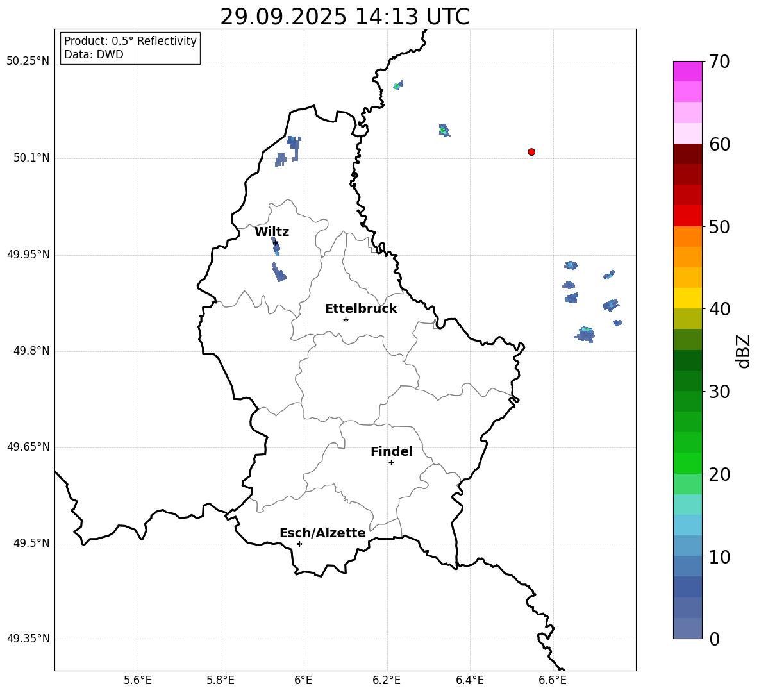Image resolution: width=759 pixels, height=693 pixels.
Task: Click the colorbar tick label 0
Action: click(x=714, y=639)
